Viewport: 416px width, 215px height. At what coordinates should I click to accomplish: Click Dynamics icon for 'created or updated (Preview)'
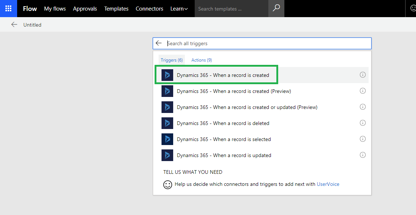pyautogui.click(x=167, y=107)
